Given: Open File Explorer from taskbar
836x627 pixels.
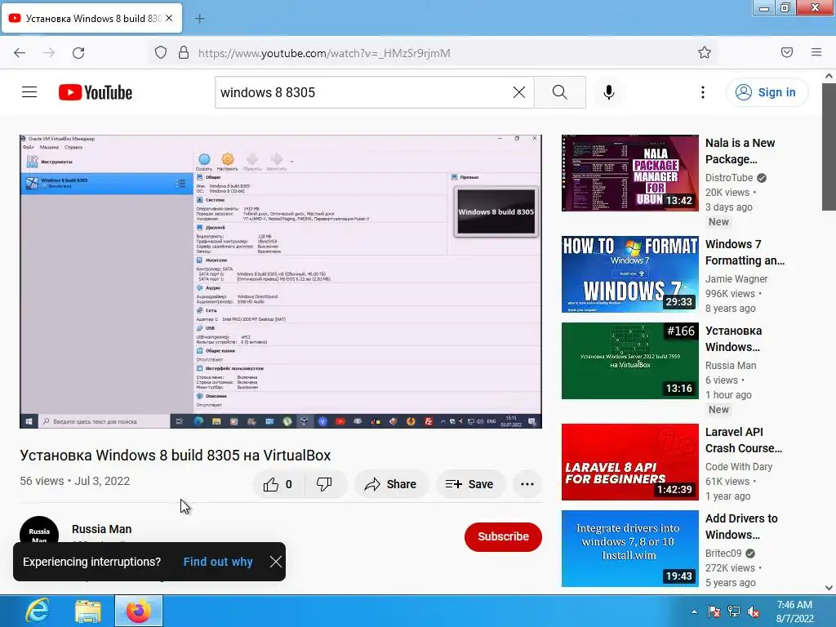Looking at the screenshot, I should (88, 611).
